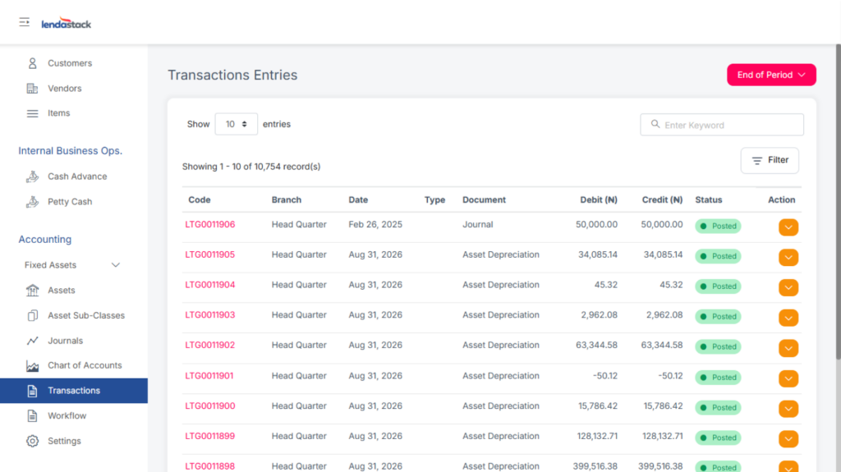
Task: Open Action dropdown for LTG0011906 row
Action: click(788, 227)
